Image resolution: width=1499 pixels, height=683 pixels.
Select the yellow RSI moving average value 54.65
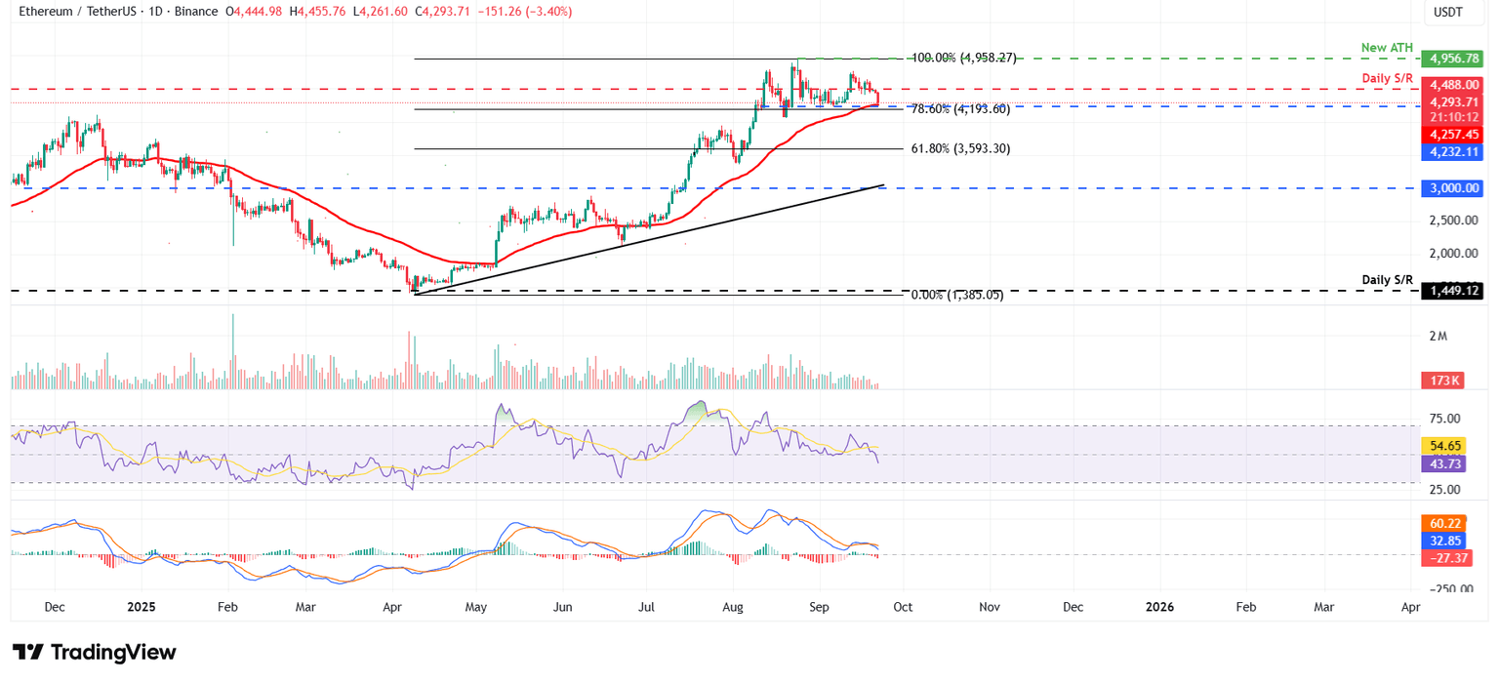[x=1441, y=445]
